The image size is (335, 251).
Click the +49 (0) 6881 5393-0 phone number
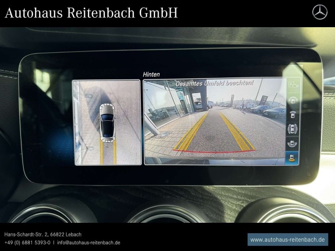coord(27,243)
